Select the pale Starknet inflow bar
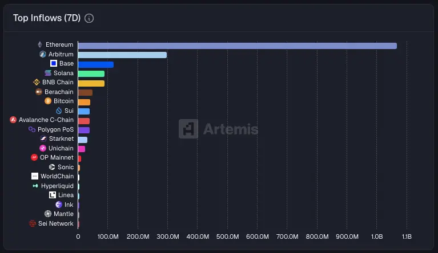 pyautogui.click(x=83, y=140)
